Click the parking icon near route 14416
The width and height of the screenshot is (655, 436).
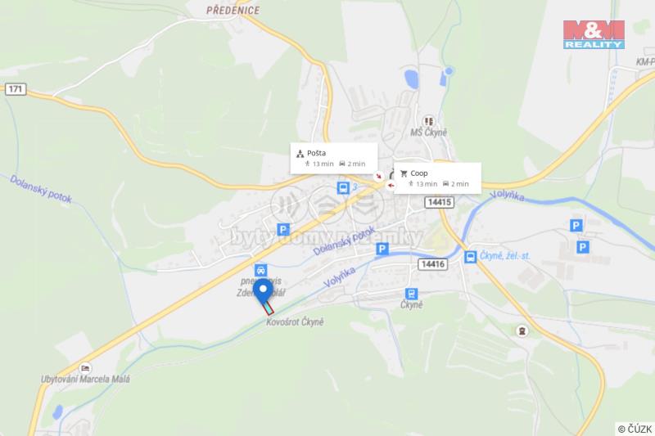382,249
